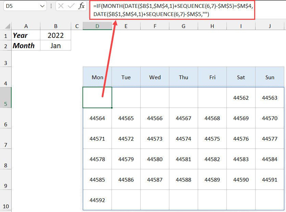Click the Insert Function fx icon
The width and height of the screenshot is (286, 212).
[81, 6]
